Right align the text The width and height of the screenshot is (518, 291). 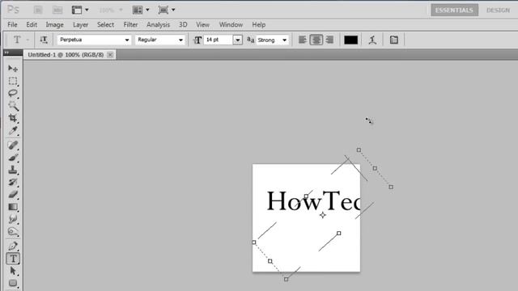pyautogui.click(x=329, y=40)
